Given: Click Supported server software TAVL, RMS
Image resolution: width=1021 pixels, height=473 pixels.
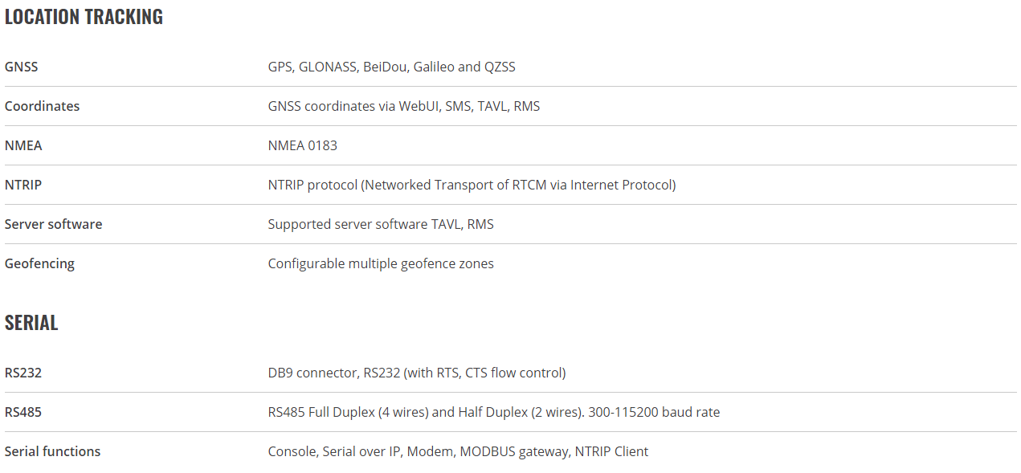Looking at the screenshot, I should [381, 224].
